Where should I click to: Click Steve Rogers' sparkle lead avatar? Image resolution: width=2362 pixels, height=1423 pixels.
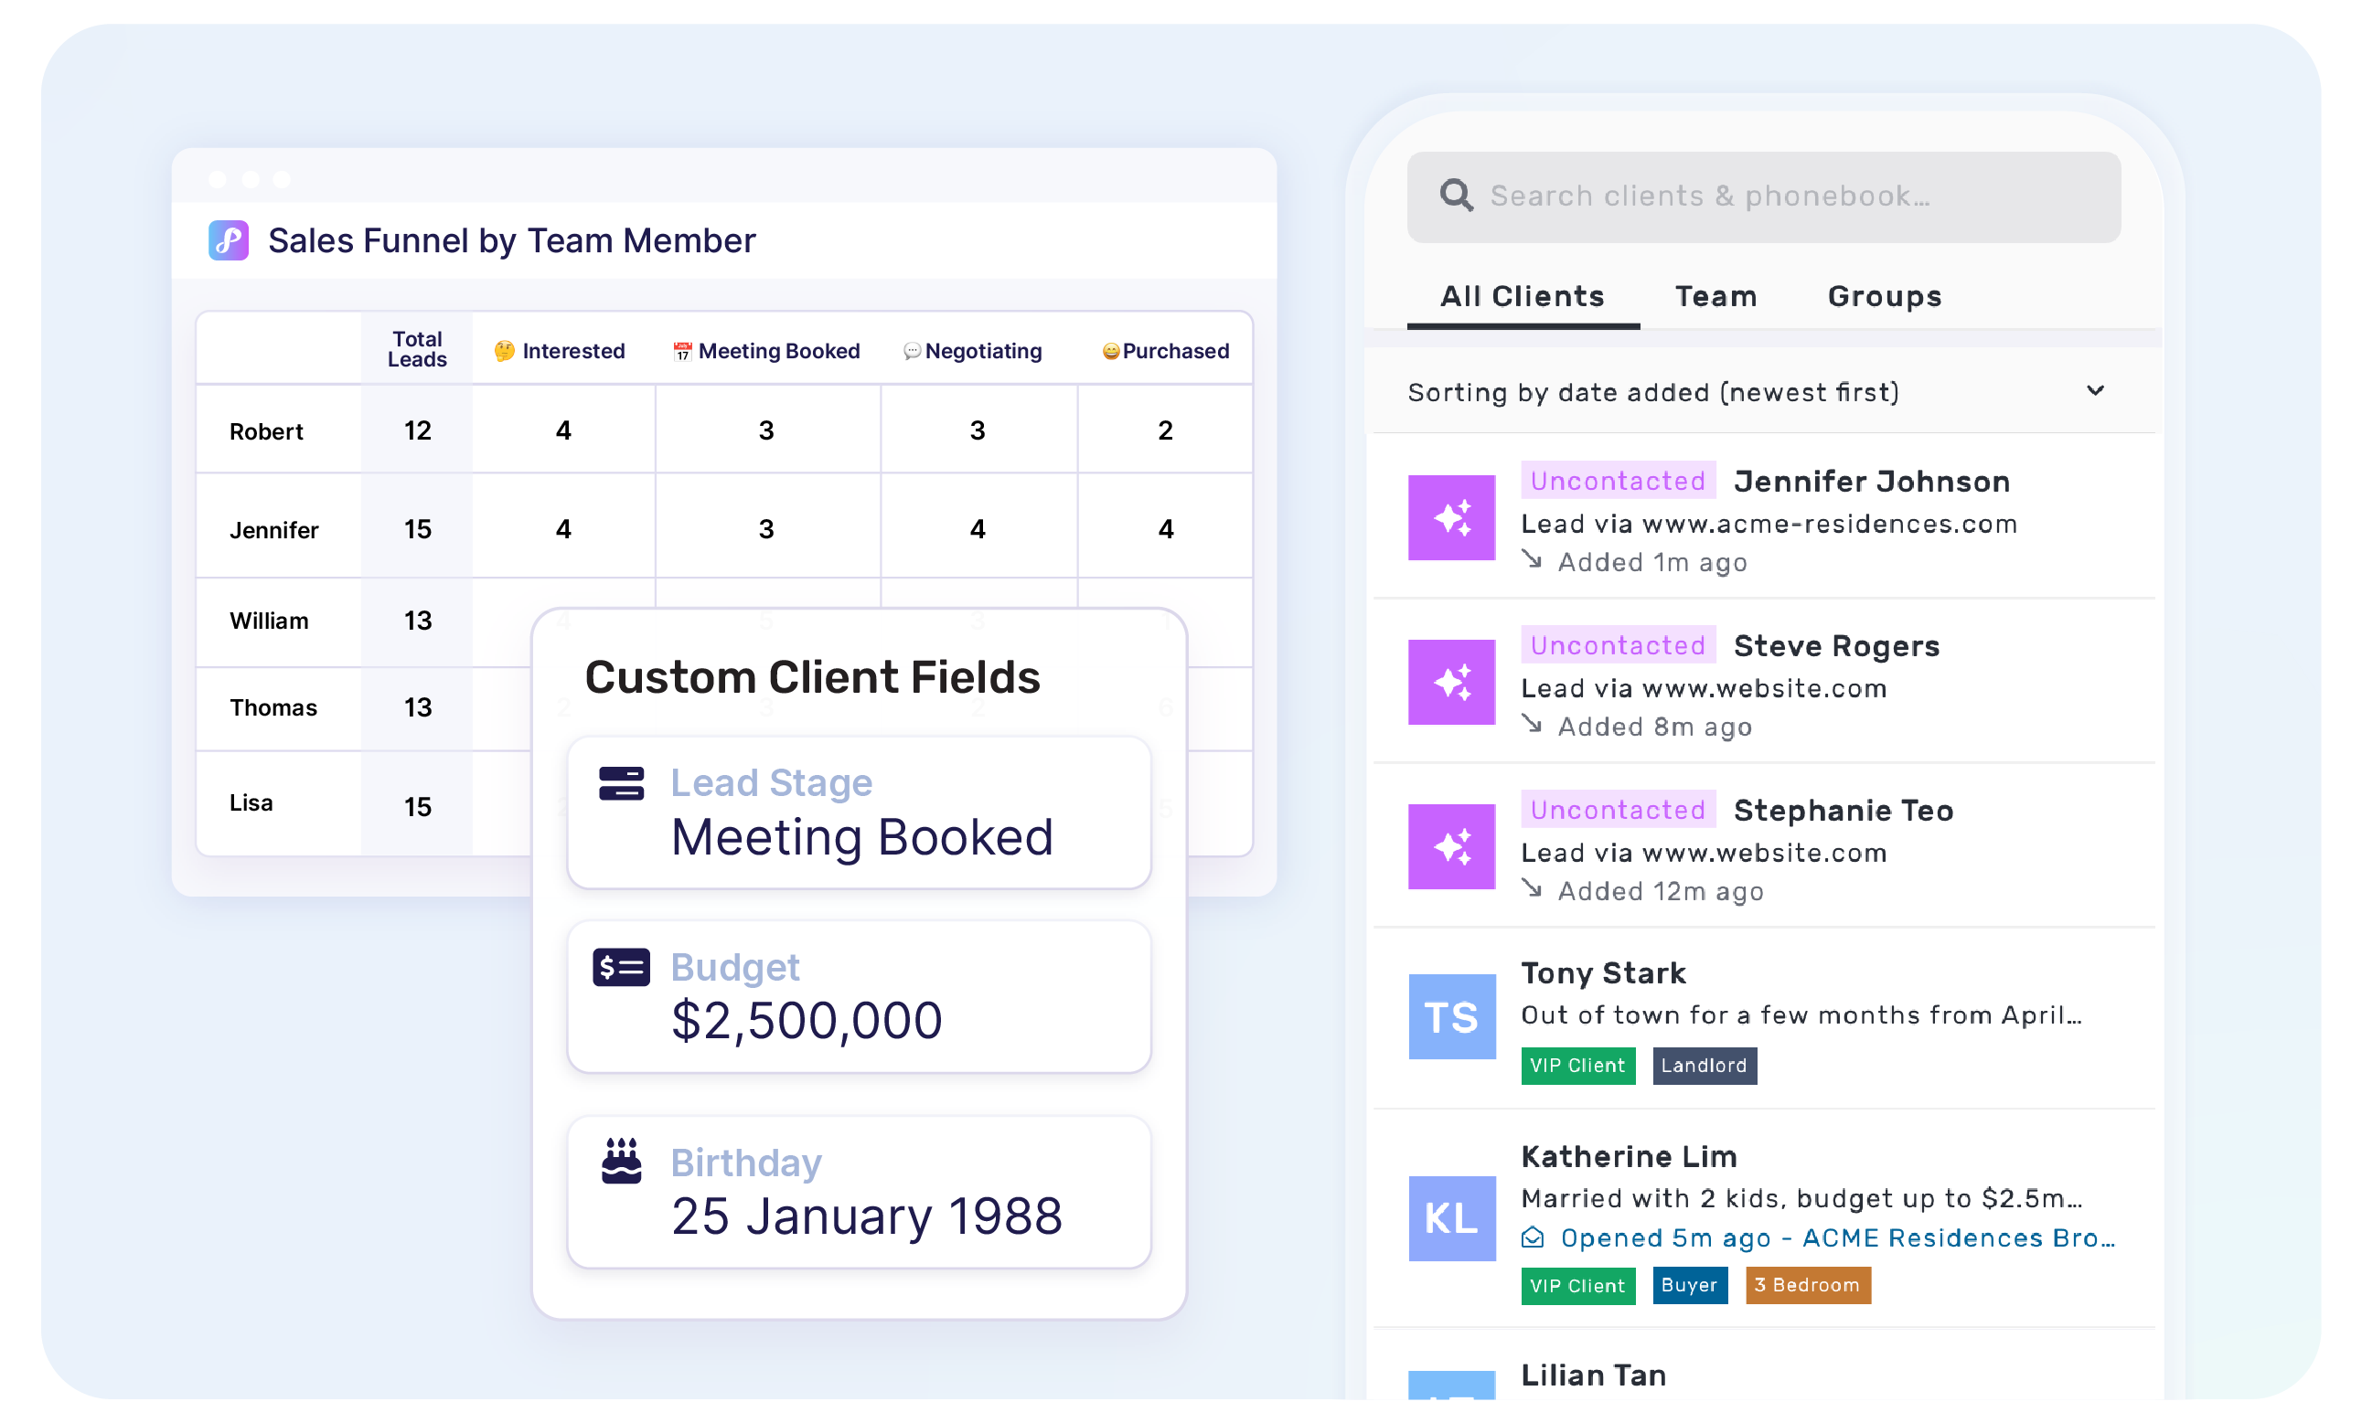(1451, 683)
